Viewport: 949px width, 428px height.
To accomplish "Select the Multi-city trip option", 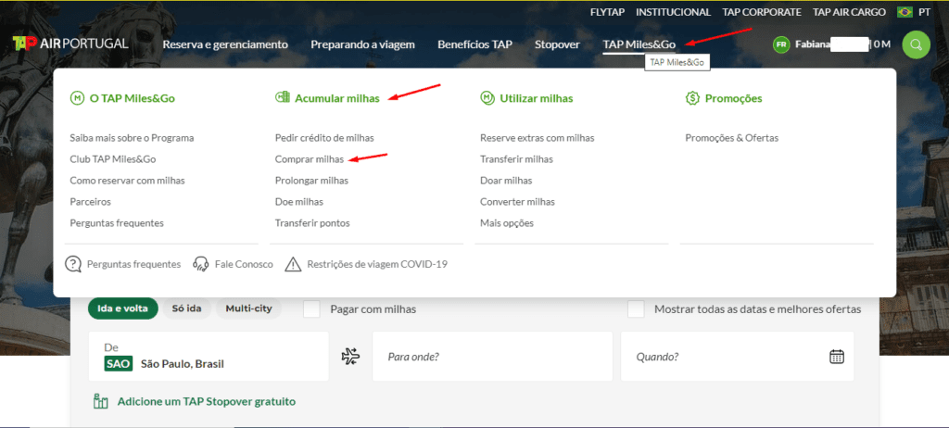I will tap(248, 308).
